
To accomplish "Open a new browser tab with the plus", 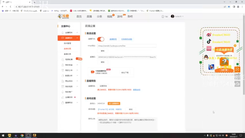I will click(x=34, y=2).
